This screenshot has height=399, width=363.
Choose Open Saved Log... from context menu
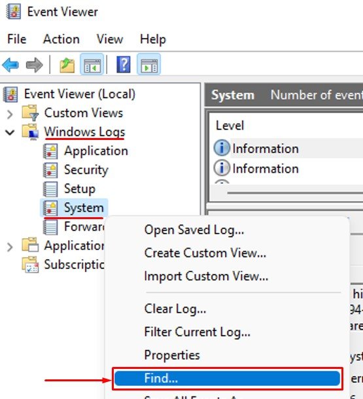point(227,230)
